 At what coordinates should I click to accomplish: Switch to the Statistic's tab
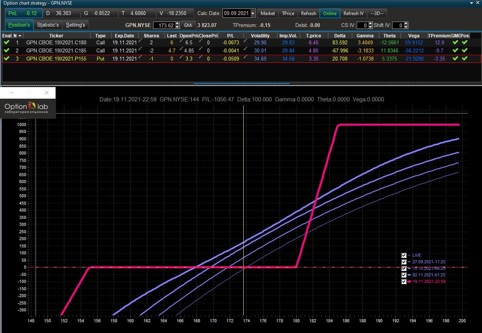[x=48, y=25]
